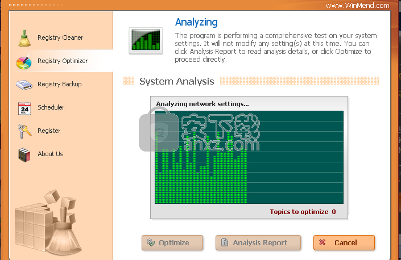401x260 pixels.
Task: Click the registry cubes broom graphic
Action: coord(48,221)
